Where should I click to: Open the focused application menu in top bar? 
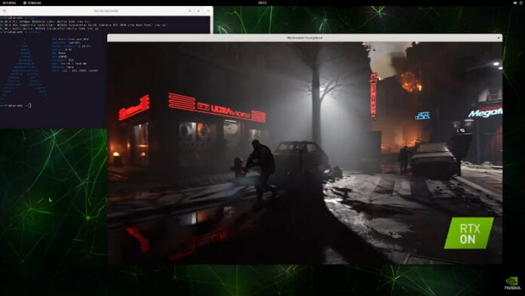pos(32,3)
